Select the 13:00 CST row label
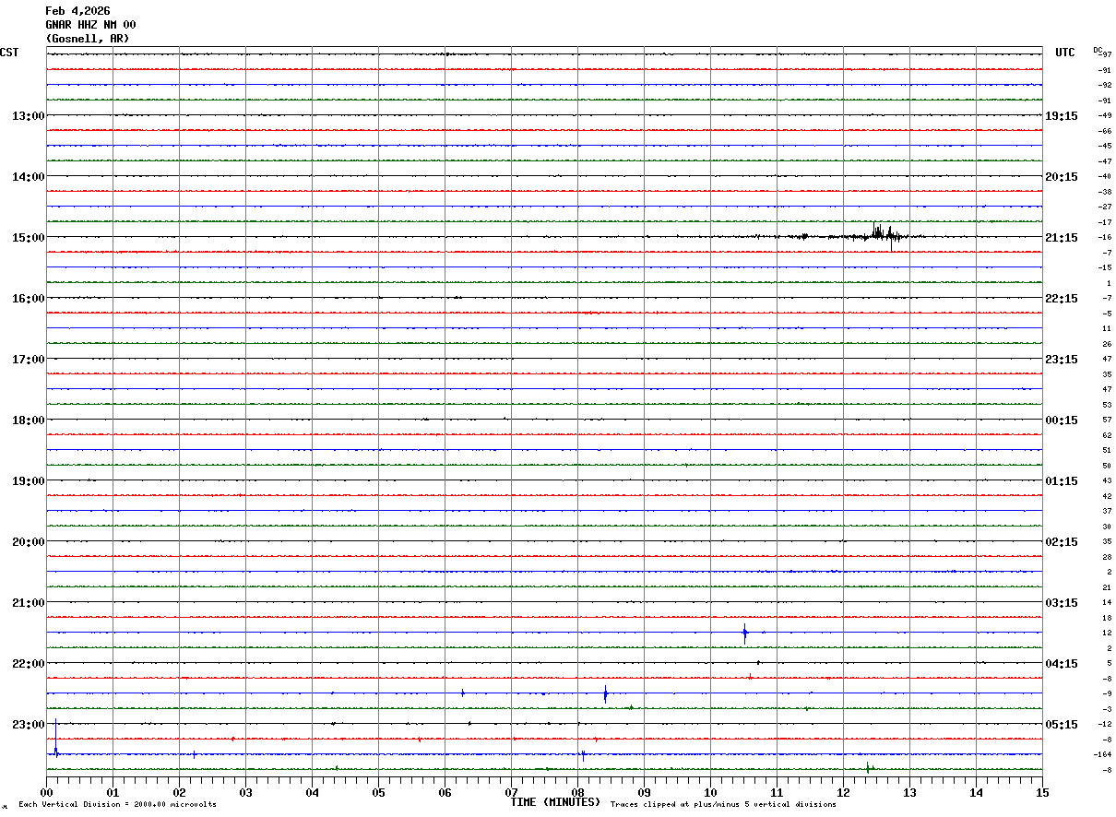The image size is (1116, 817). pos(28,116)
